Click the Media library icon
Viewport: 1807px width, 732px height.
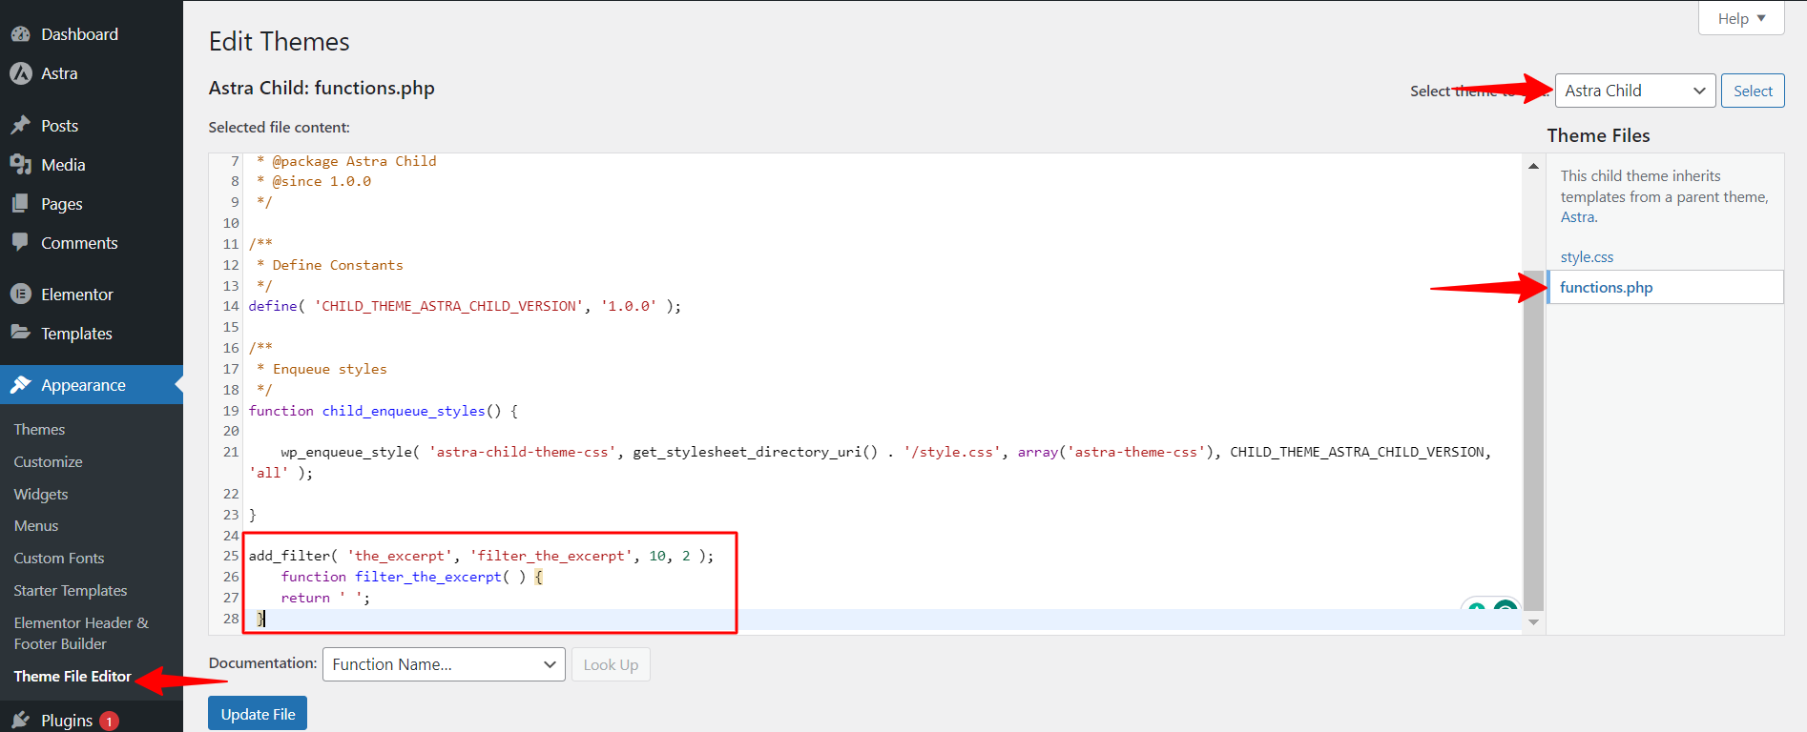pyautogui.click(x=21, y=165)
